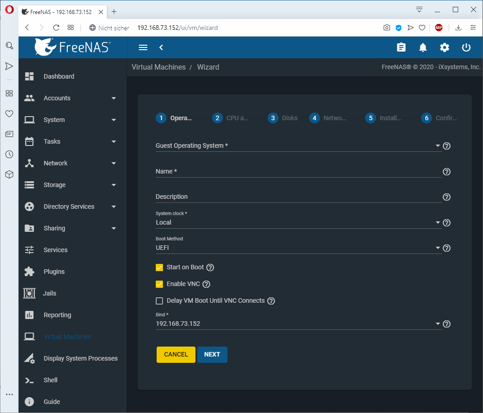
Task: Open the Bind address dropdown
Action: pos(437,324)
